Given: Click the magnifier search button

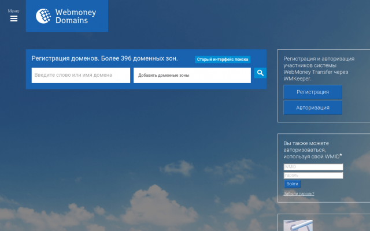Looking at the screenshot, I should click(x=260, y=73).
